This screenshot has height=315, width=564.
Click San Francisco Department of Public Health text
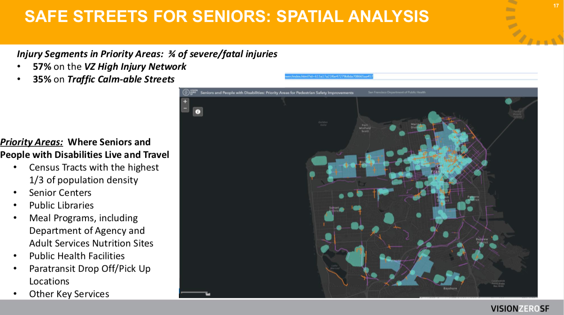pos(397,93)
